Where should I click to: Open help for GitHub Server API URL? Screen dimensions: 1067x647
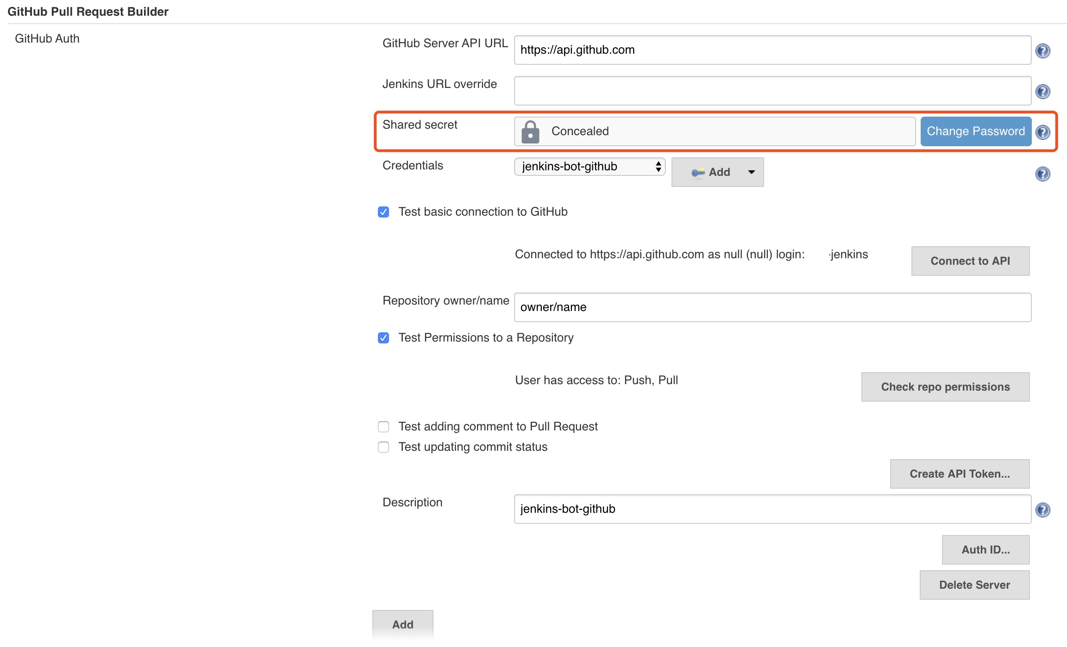[x=1042, y=50]
